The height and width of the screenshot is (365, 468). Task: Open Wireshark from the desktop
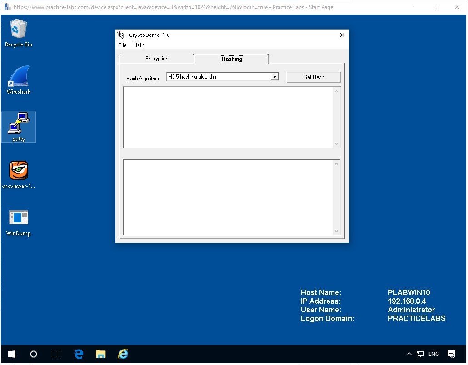(18, 80)
